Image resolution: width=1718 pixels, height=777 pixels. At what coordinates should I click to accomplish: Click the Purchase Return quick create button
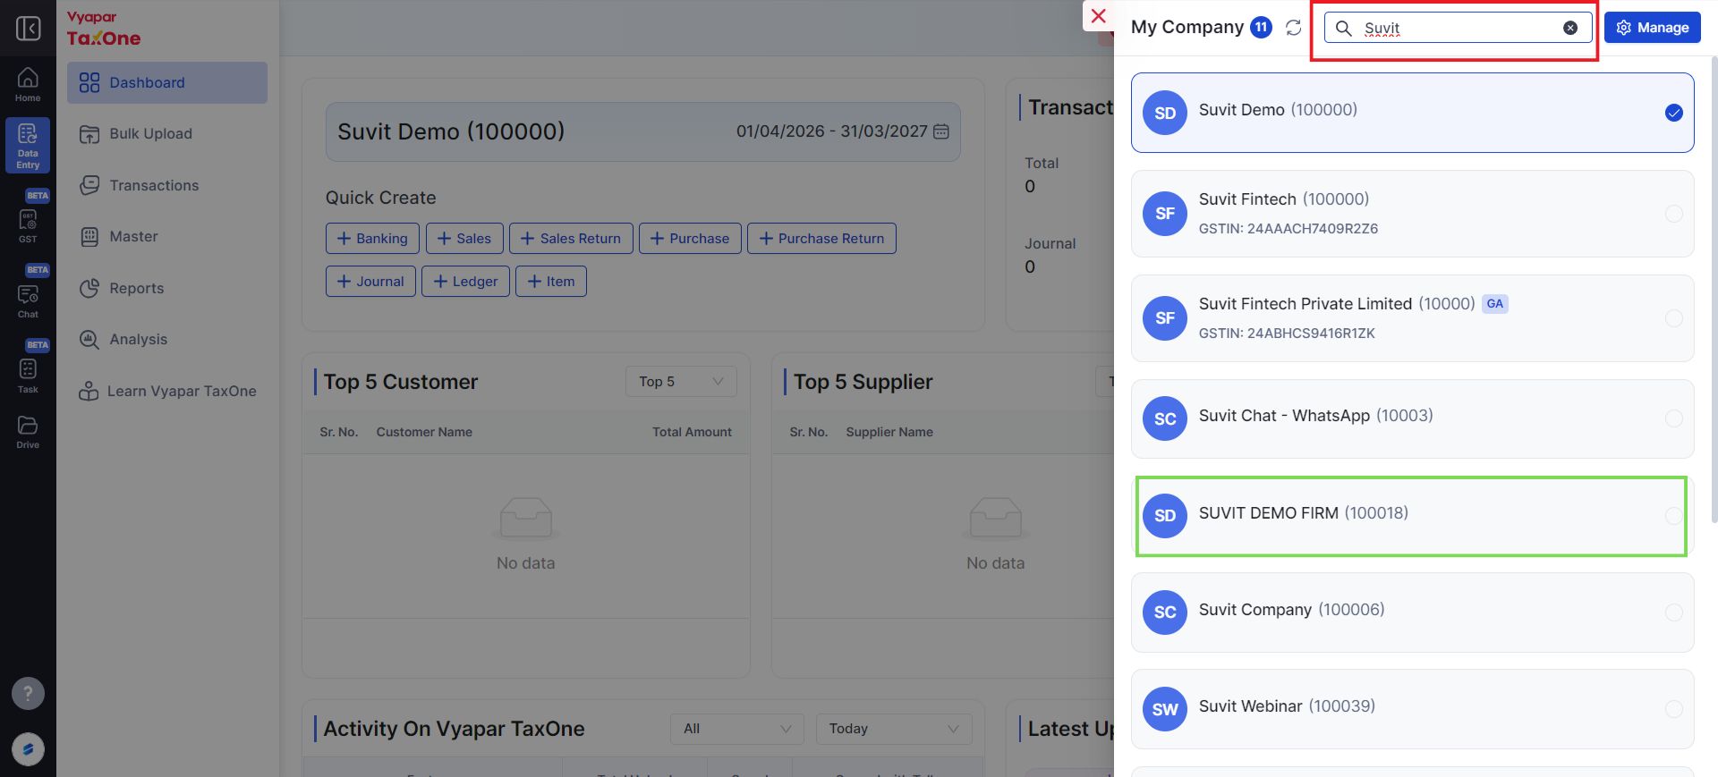(821, 239)
